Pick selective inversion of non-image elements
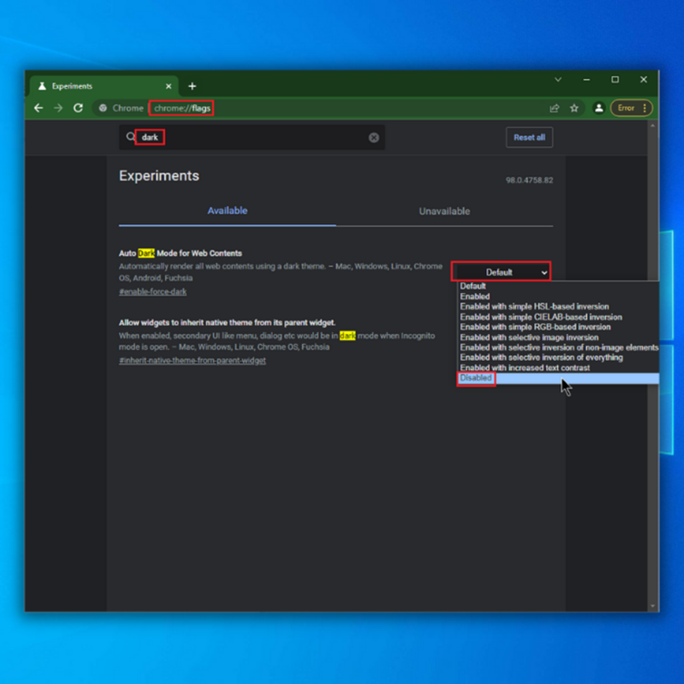This screenshot has height=684, width=684. point(559,347)
